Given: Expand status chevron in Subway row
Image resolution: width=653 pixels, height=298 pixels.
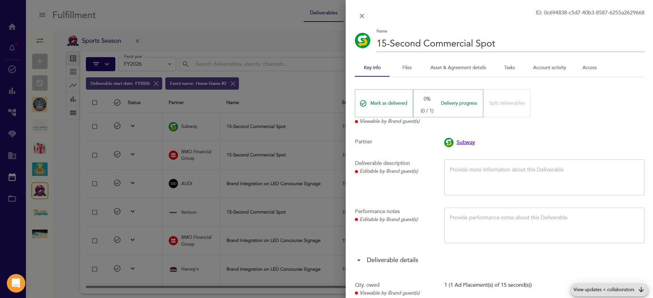Looking at the screenshot, I should [x=133, y=126].
